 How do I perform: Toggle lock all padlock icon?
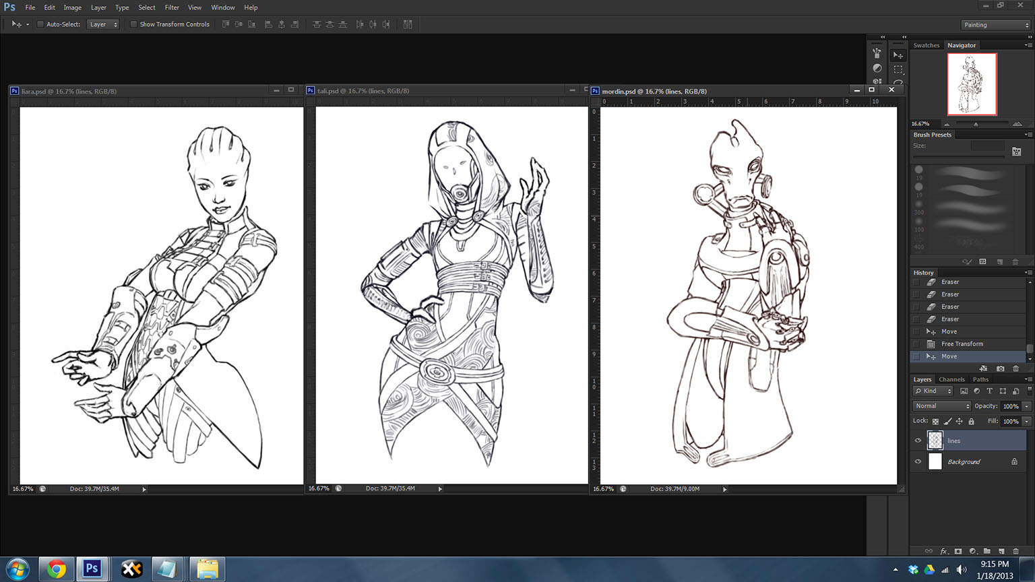tap(972, 422)
